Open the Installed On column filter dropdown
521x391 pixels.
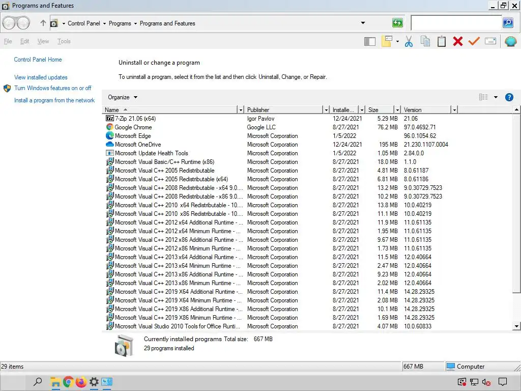[x=362, y=110]
